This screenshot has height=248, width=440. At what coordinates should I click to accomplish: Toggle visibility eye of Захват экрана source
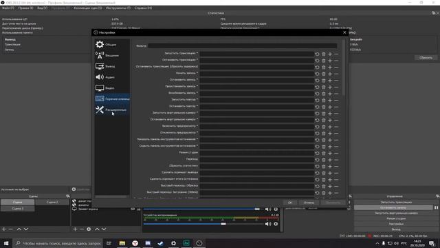coord(133,209)
